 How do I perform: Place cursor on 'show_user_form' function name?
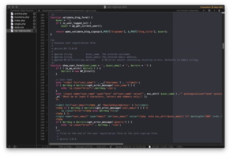(x=72, y=66)
